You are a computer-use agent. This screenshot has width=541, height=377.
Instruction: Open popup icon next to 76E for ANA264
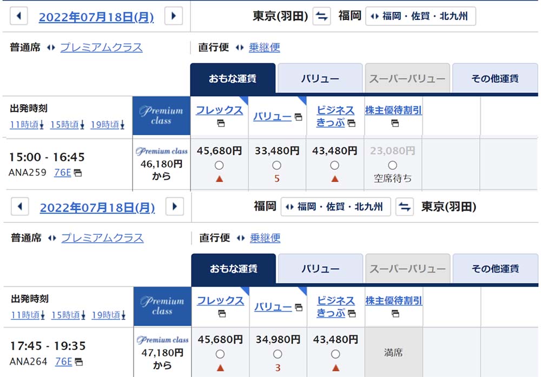[x=78, y=362]
